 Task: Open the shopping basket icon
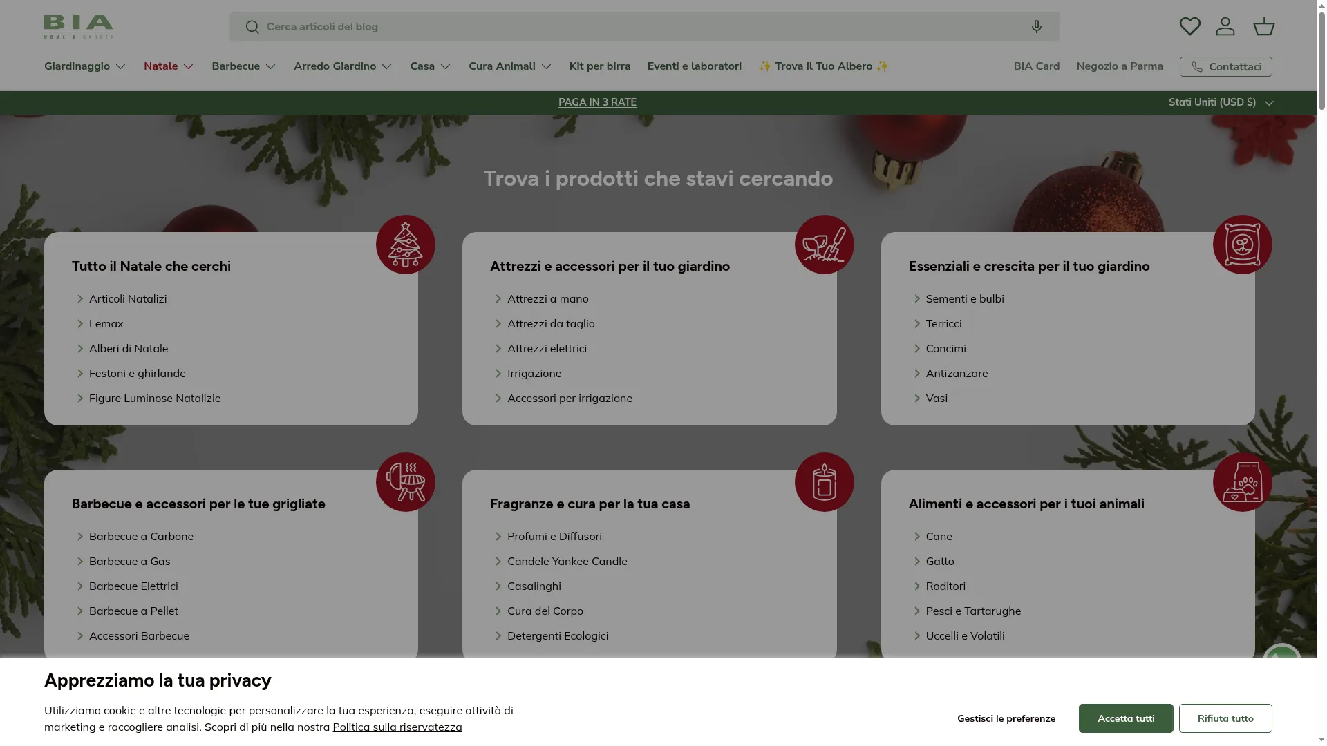pyautogui.click(x=1263, y=26)
